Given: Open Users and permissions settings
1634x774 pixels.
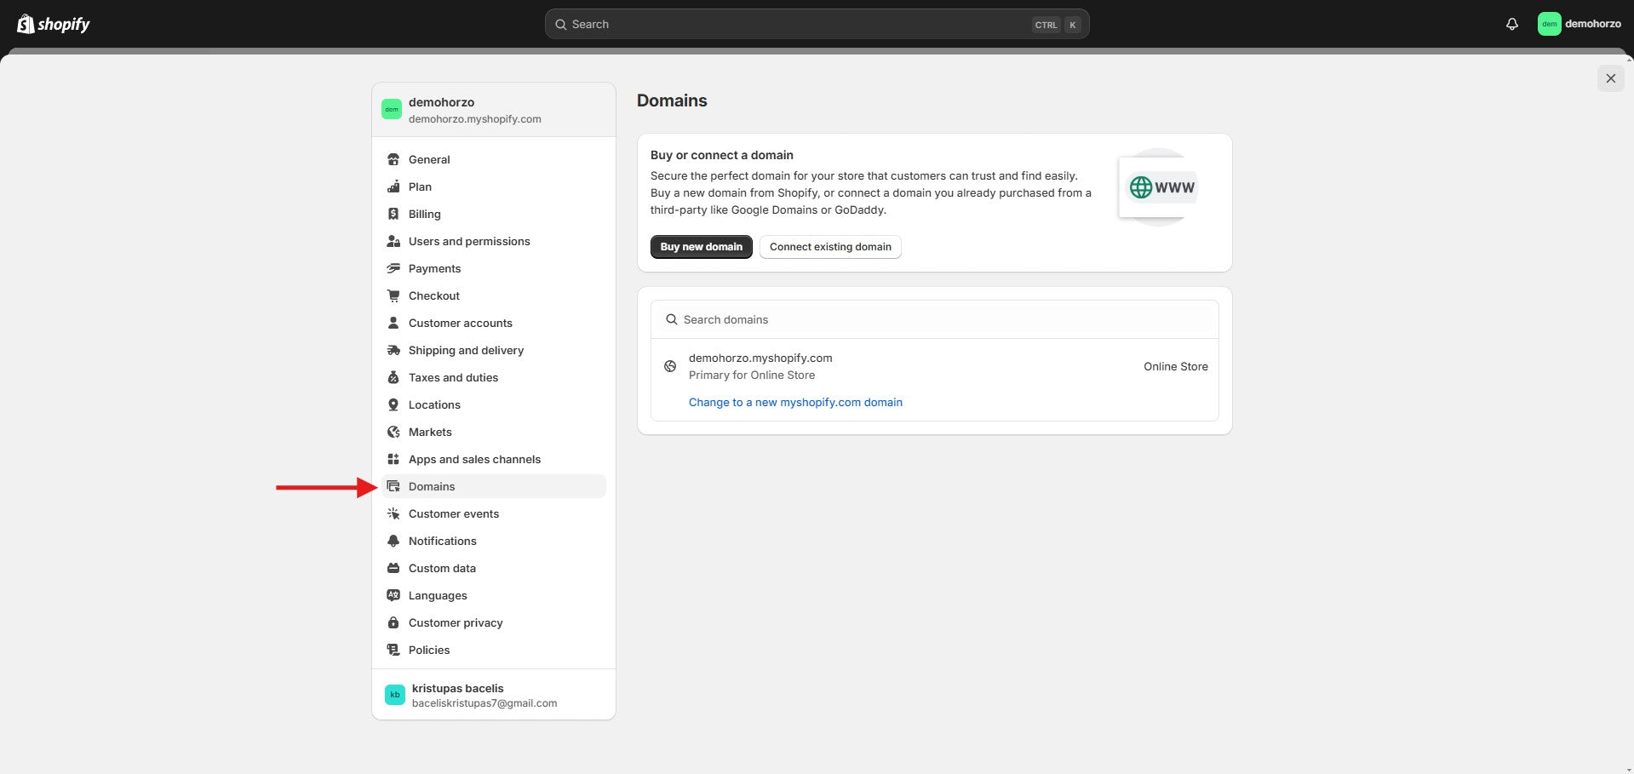Looking at the screenshot, I should click(468, 241).
